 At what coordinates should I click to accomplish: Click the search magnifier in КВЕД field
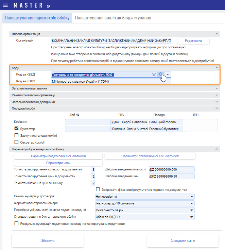[x=161, y=74]
